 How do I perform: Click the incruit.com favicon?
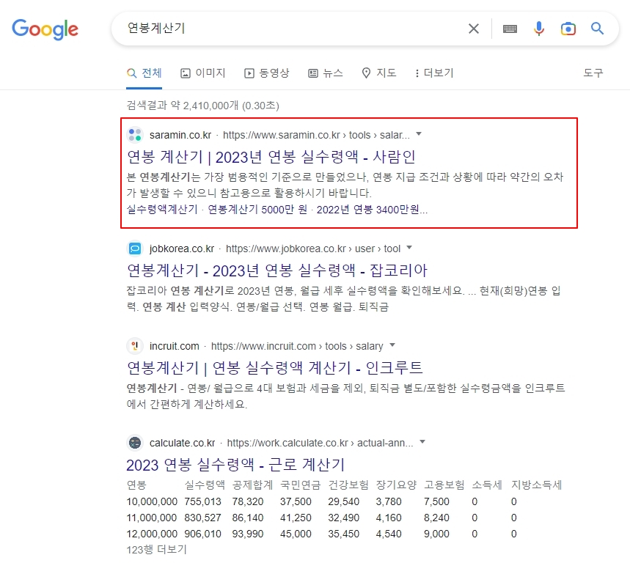pyautogui.click(x=135, y=346)
